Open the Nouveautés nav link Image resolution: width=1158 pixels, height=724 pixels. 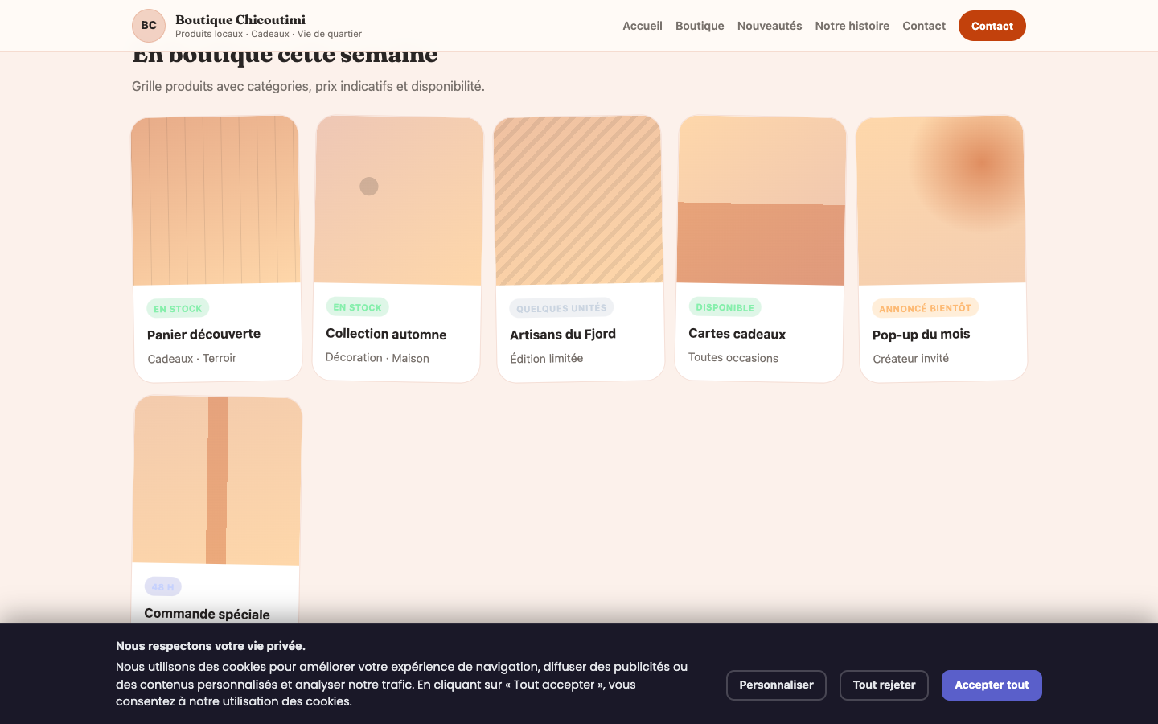[x=770, y=26]
